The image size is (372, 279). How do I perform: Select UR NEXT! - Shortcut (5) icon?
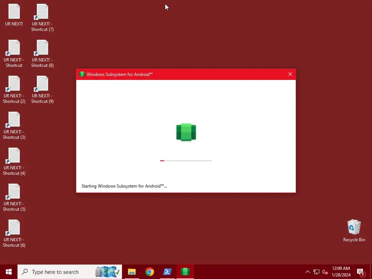tap(14, 192)
